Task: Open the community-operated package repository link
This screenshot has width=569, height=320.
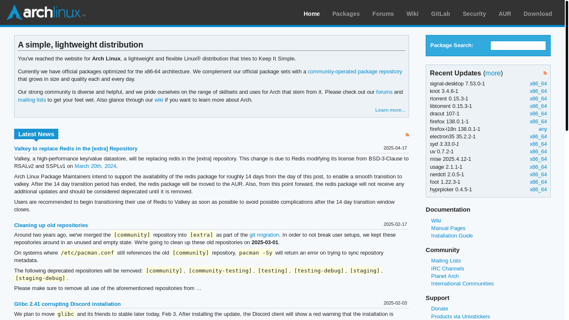Action: point(355,72)
